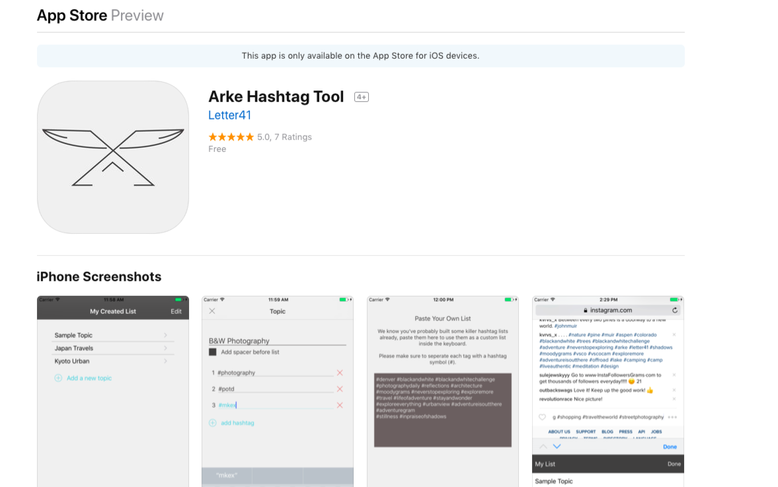Remove the outbackswags comment with X
The width and height of the screenshot is (778, 487).
674,391
